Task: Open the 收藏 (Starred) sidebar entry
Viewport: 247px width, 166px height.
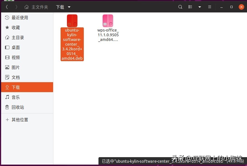Action: [x=15, y=27]
